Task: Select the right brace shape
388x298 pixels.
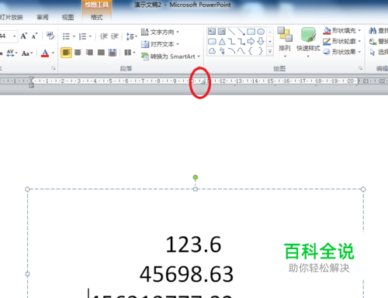Action: 261,51
